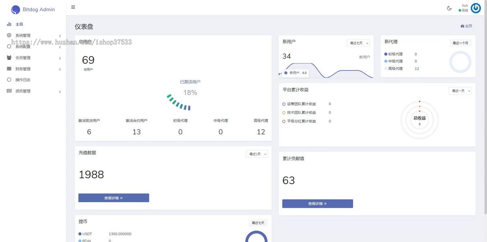487x242 pixels.
Task: Click the 新用户 line chart curve
Action: (x=327, y=70)
